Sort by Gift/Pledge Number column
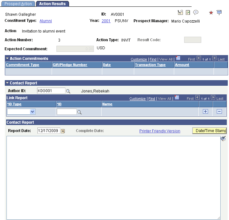Screen dimensions: 229x220 click(70, 65)
